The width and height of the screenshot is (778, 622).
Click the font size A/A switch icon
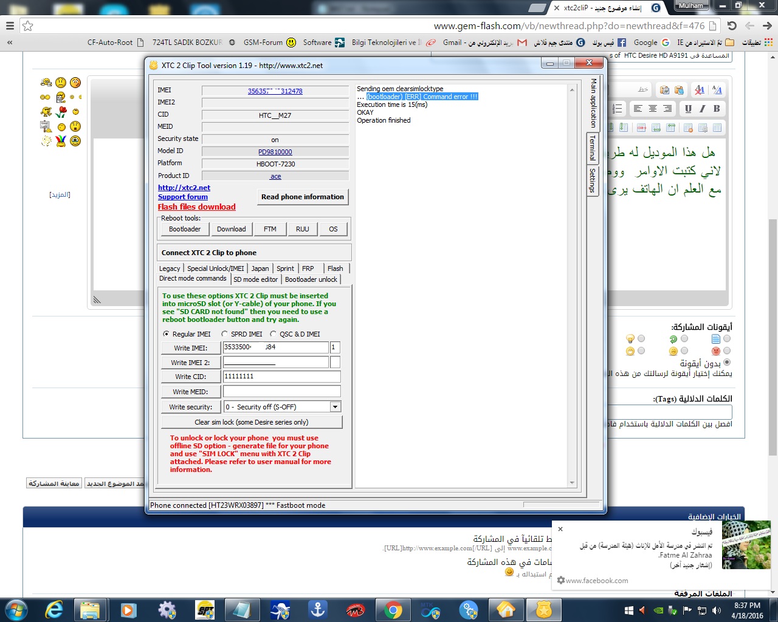tap(717, 90)
